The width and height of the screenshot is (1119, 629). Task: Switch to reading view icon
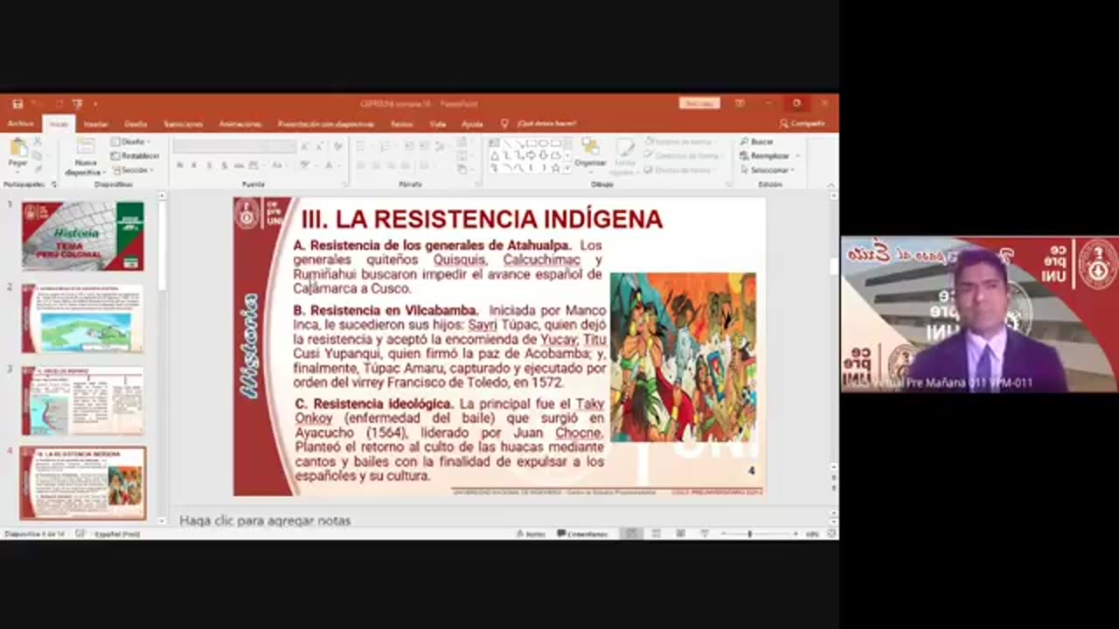point(680,533)
